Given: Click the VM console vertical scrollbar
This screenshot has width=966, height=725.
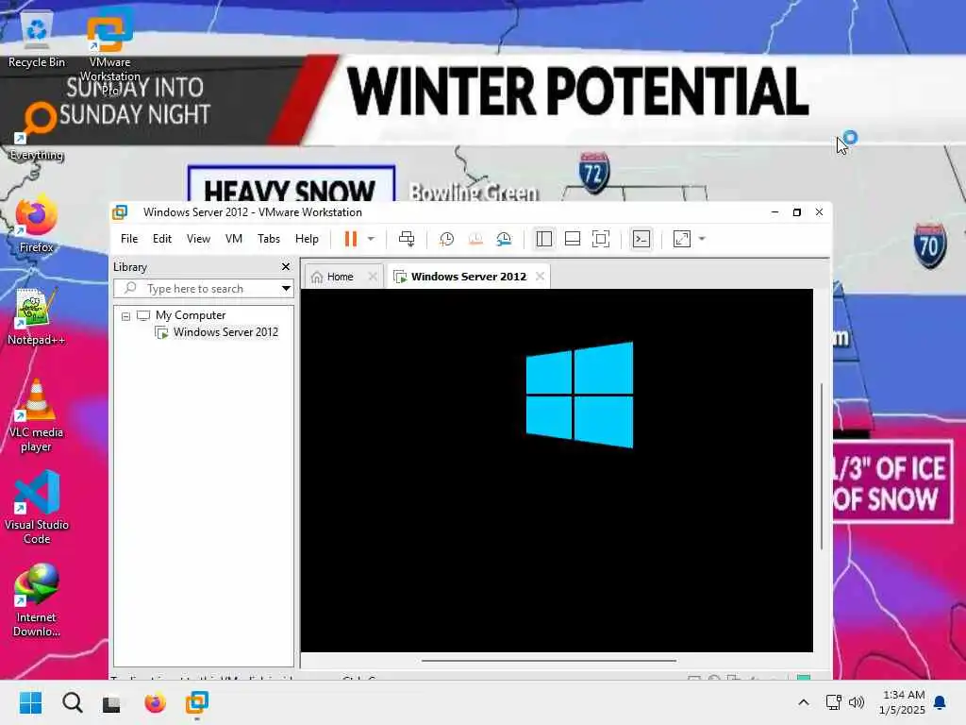Looking at the screenshot, I should (822, 466).
